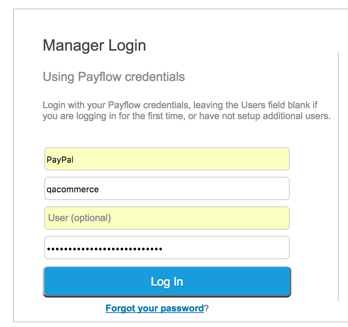Place cursor after the PayPal text

click(x=74, y=160)
